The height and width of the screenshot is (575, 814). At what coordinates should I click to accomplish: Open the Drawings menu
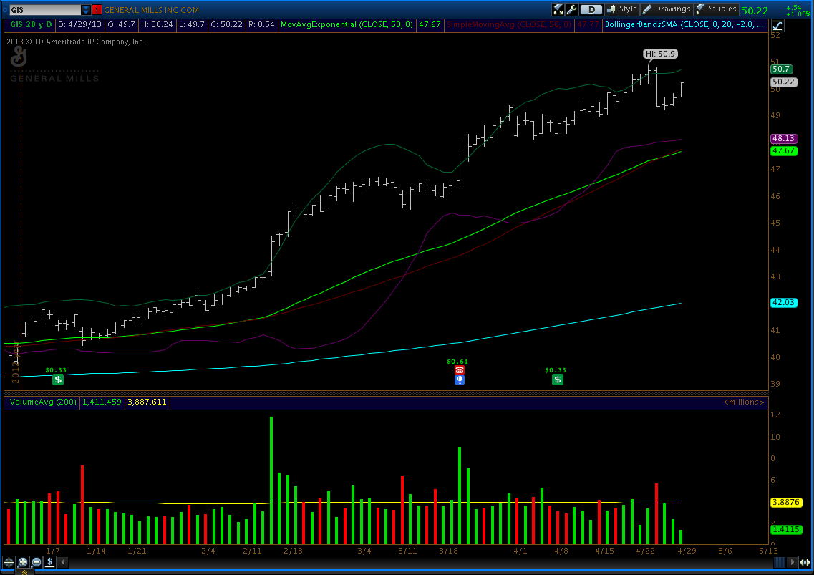[667, 9]
